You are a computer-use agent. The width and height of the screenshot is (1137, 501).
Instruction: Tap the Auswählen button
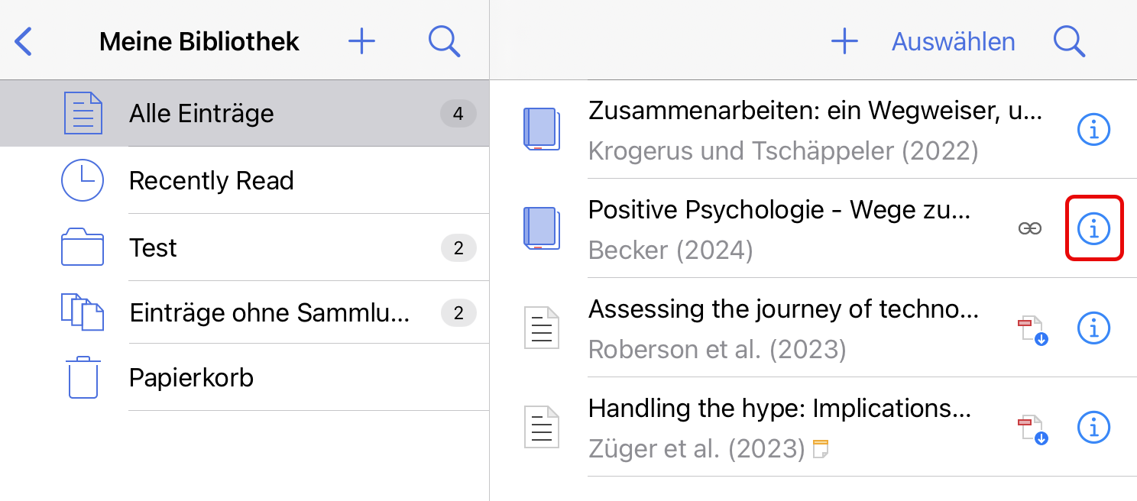pyautogui.click(x=954, y=42)
